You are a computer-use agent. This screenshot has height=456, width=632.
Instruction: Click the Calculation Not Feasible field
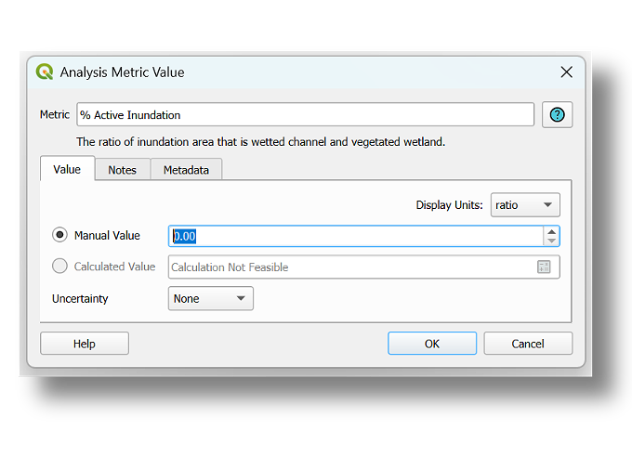point(363,267)
